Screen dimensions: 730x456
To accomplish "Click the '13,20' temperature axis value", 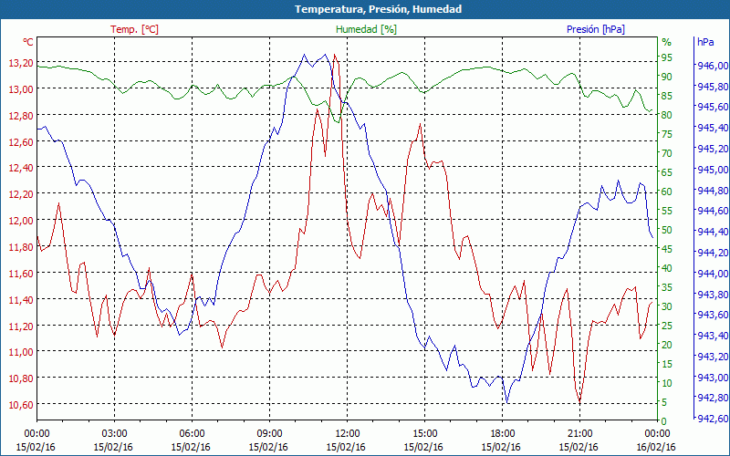I will [x=21, y=63].
